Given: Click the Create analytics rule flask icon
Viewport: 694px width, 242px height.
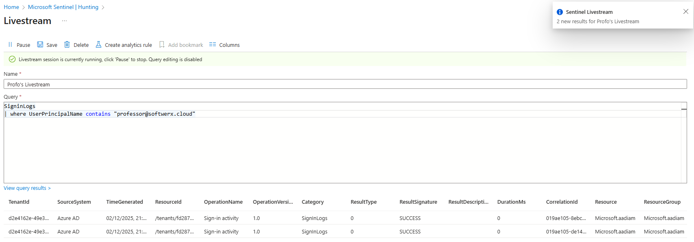Looking at the screenshot, I should [x=99, y=45].
